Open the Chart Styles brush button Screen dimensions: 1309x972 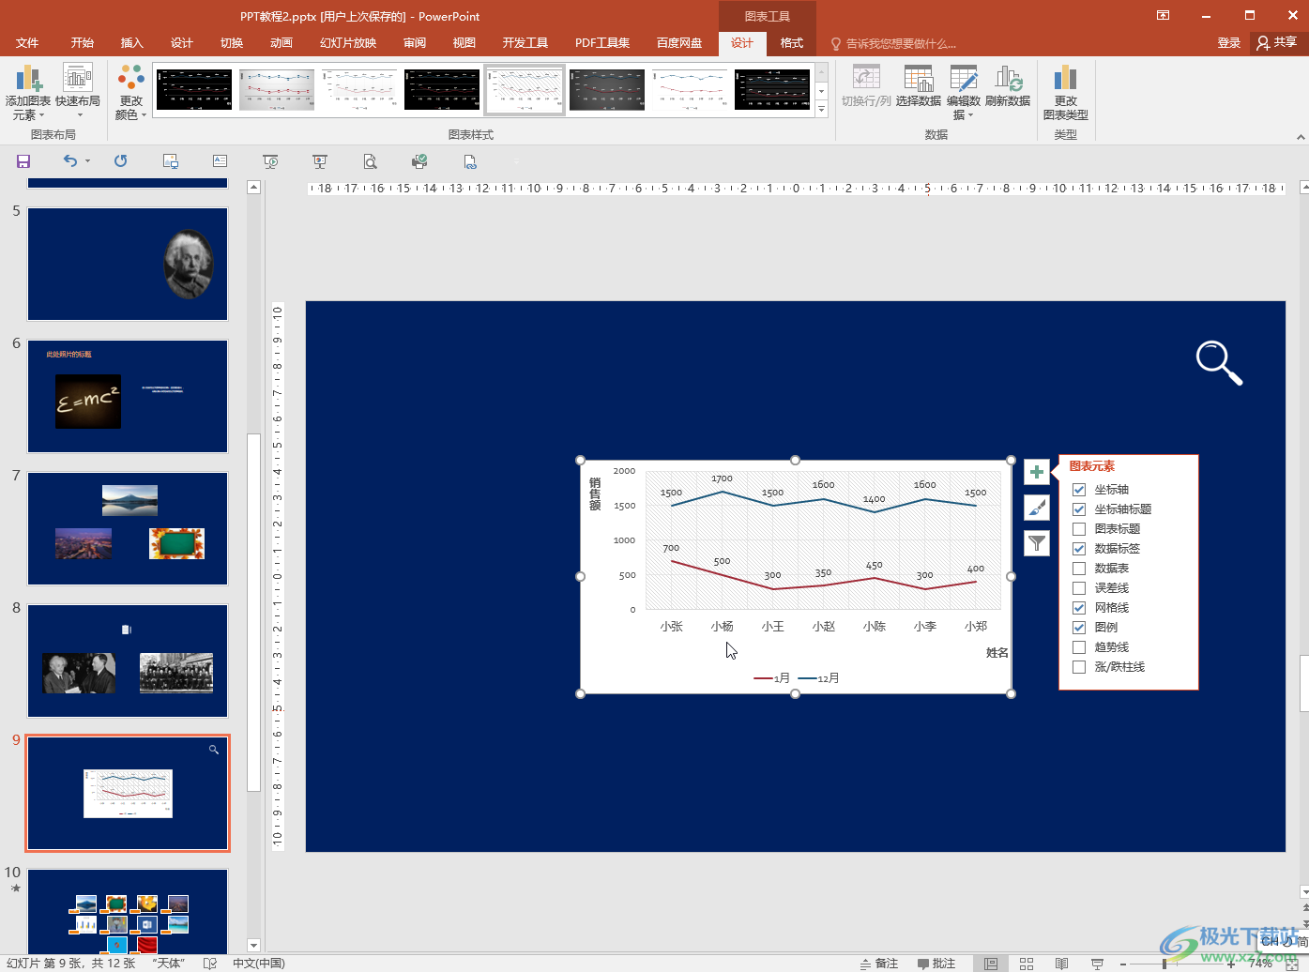pos(1037,508)
